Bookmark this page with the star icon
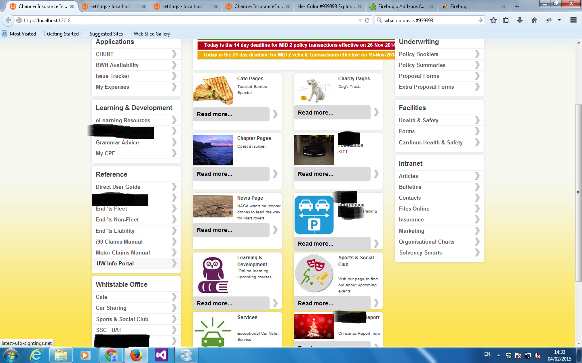Viewport: 582px width, 363px height. pos(493,20)
